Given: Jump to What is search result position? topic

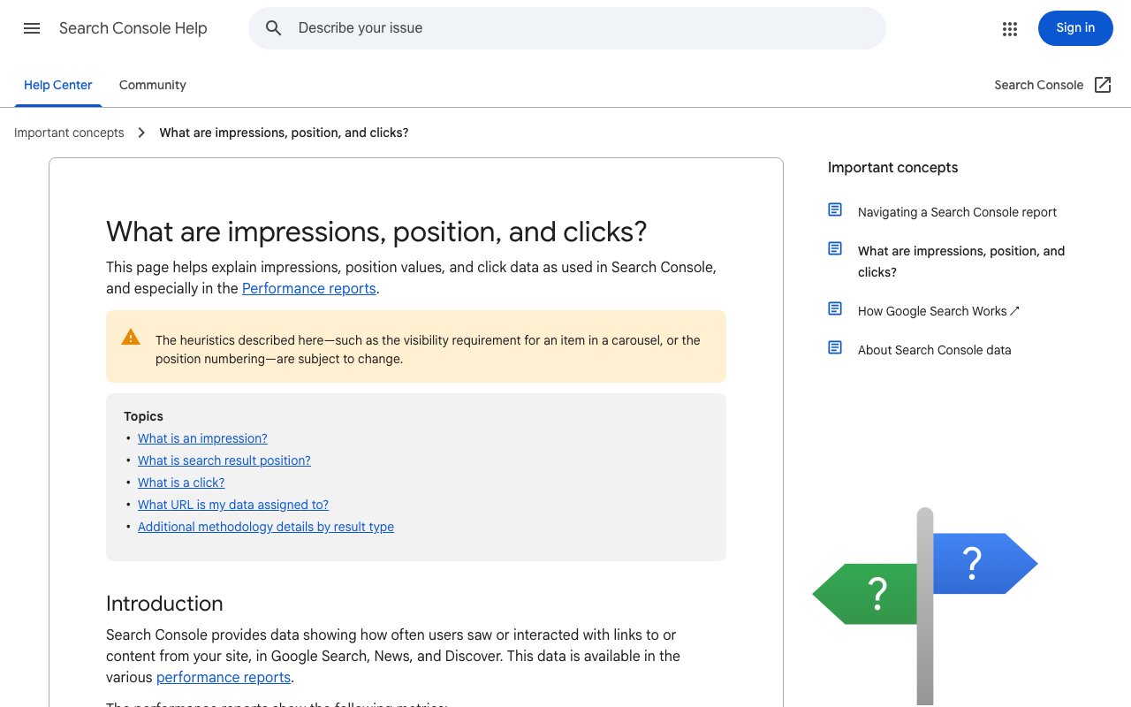Looking at the screenshot, I should pyautogui.click(x=224, y=460).
